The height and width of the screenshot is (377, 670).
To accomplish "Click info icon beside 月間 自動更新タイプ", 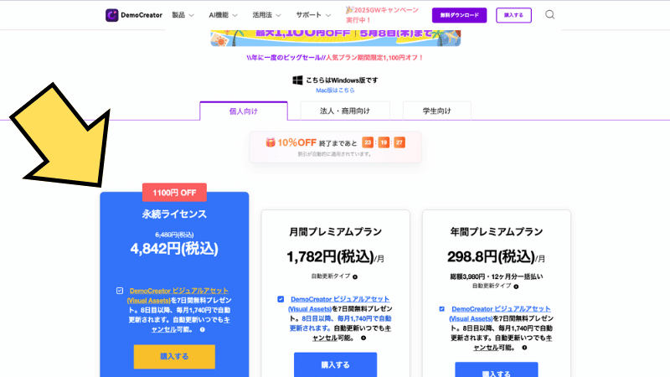I will click(x=354, y=277).
